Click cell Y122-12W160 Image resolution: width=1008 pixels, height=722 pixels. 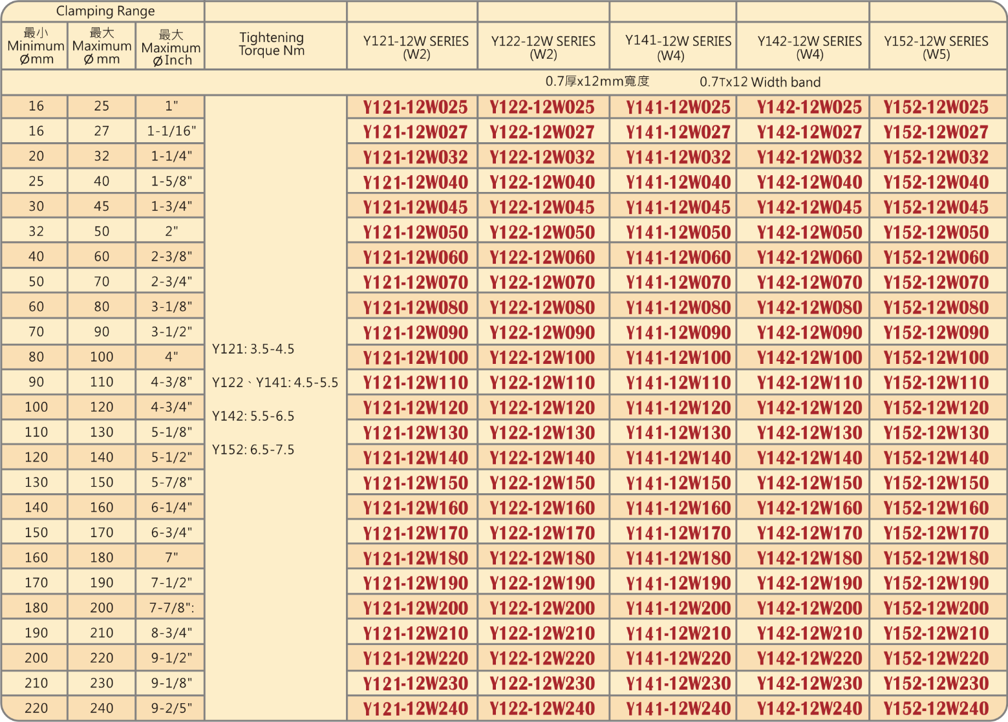(x=542, y=508)
